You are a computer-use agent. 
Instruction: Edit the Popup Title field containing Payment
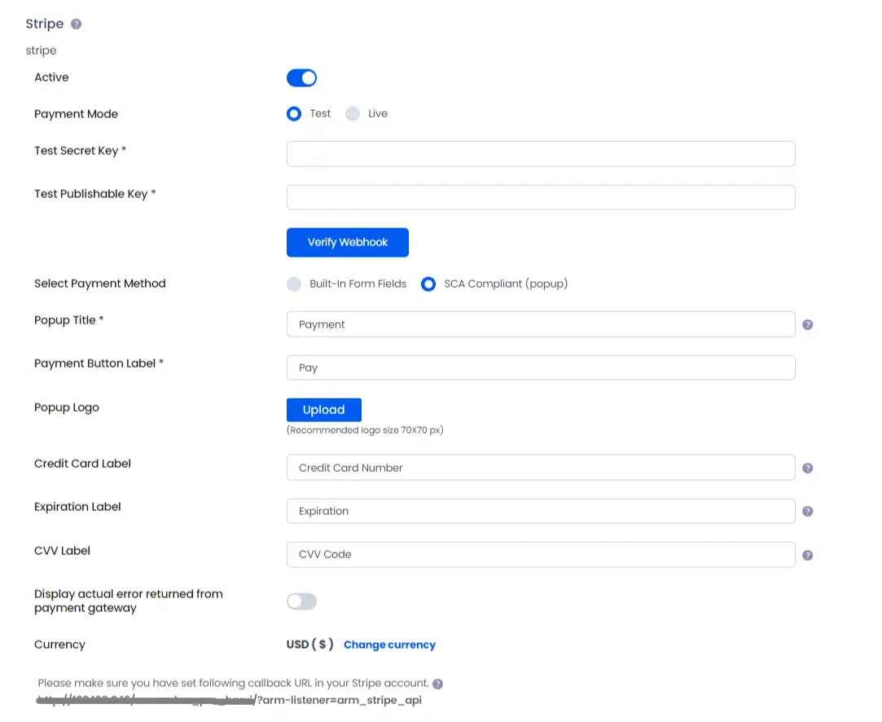click(541, 324)
